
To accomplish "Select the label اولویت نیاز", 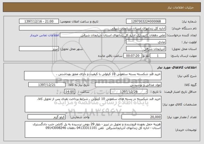I will point(189,42).
